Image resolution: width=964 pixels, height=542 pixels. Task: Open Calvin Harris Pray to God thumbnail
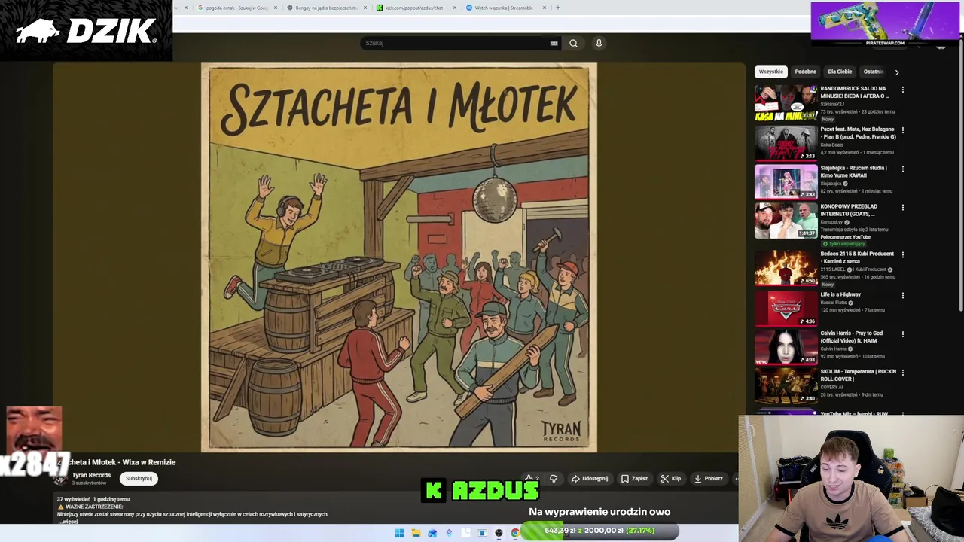pos(786,347)
